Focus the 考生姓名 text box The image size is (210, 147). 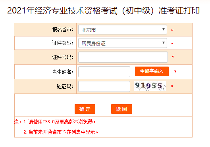tap(104, 72)
